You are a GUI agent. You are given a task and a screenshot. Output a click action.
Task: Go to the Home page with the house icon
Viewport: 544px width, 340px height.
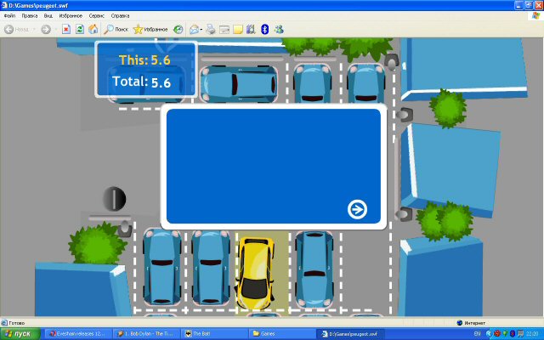point(93,30)
